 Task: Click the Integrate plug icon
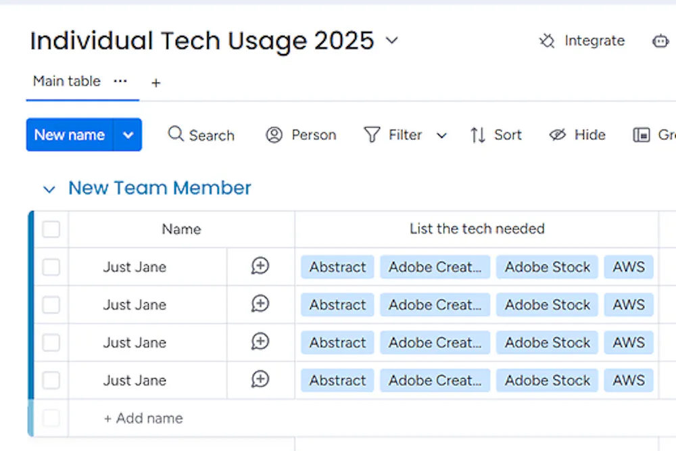[546, 41]
